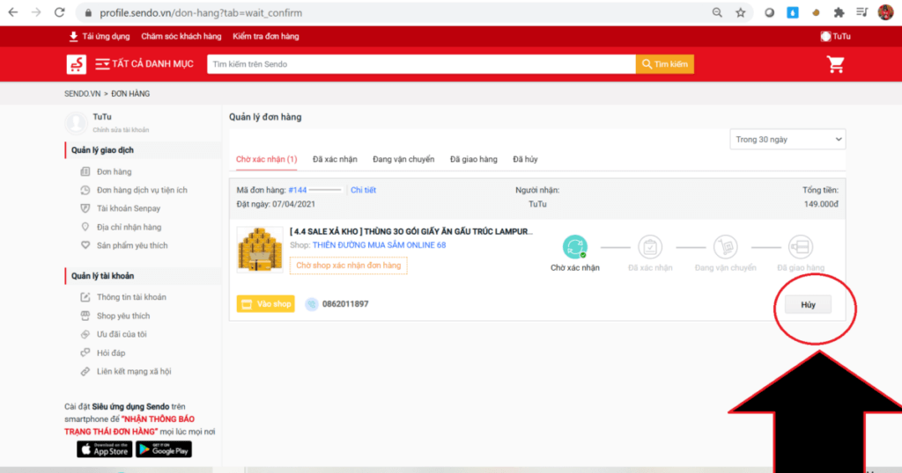Click the Liên kết mạng xã hội link icon
This screenshot has height=473, width=902.
(x=85, y=371)
